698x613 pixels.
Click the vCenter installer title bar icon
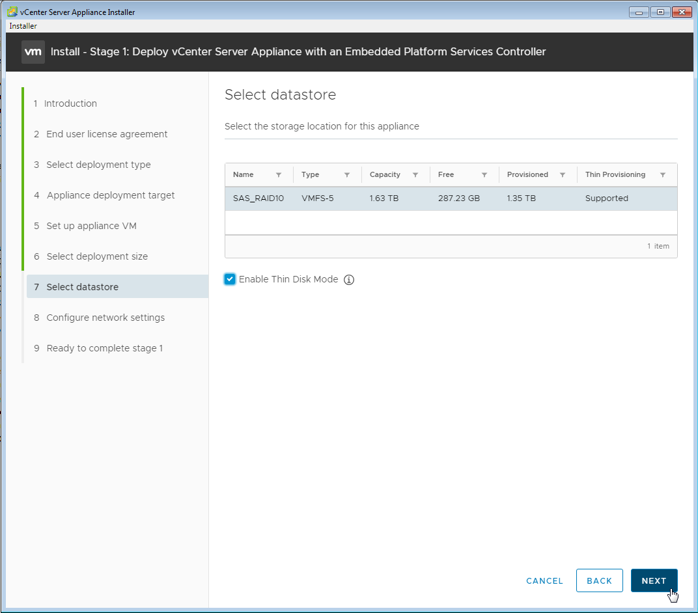tap(12, 12)
